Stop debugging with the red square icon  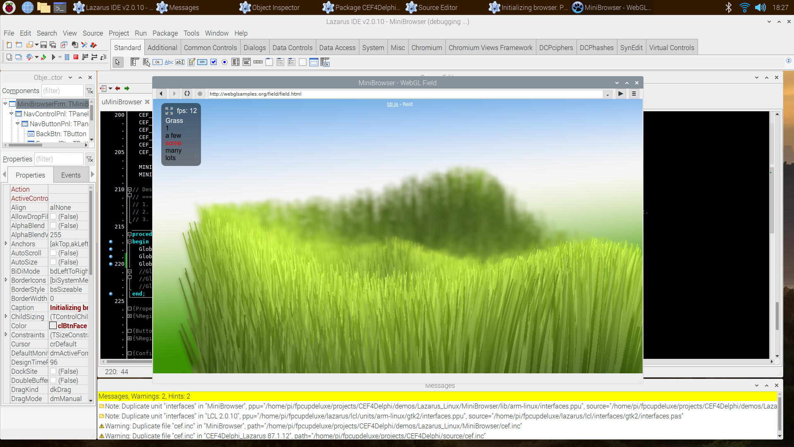tap(76, 57)
